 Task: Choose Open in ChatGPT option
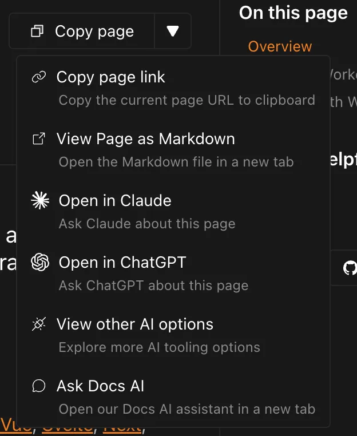point(122,262)
